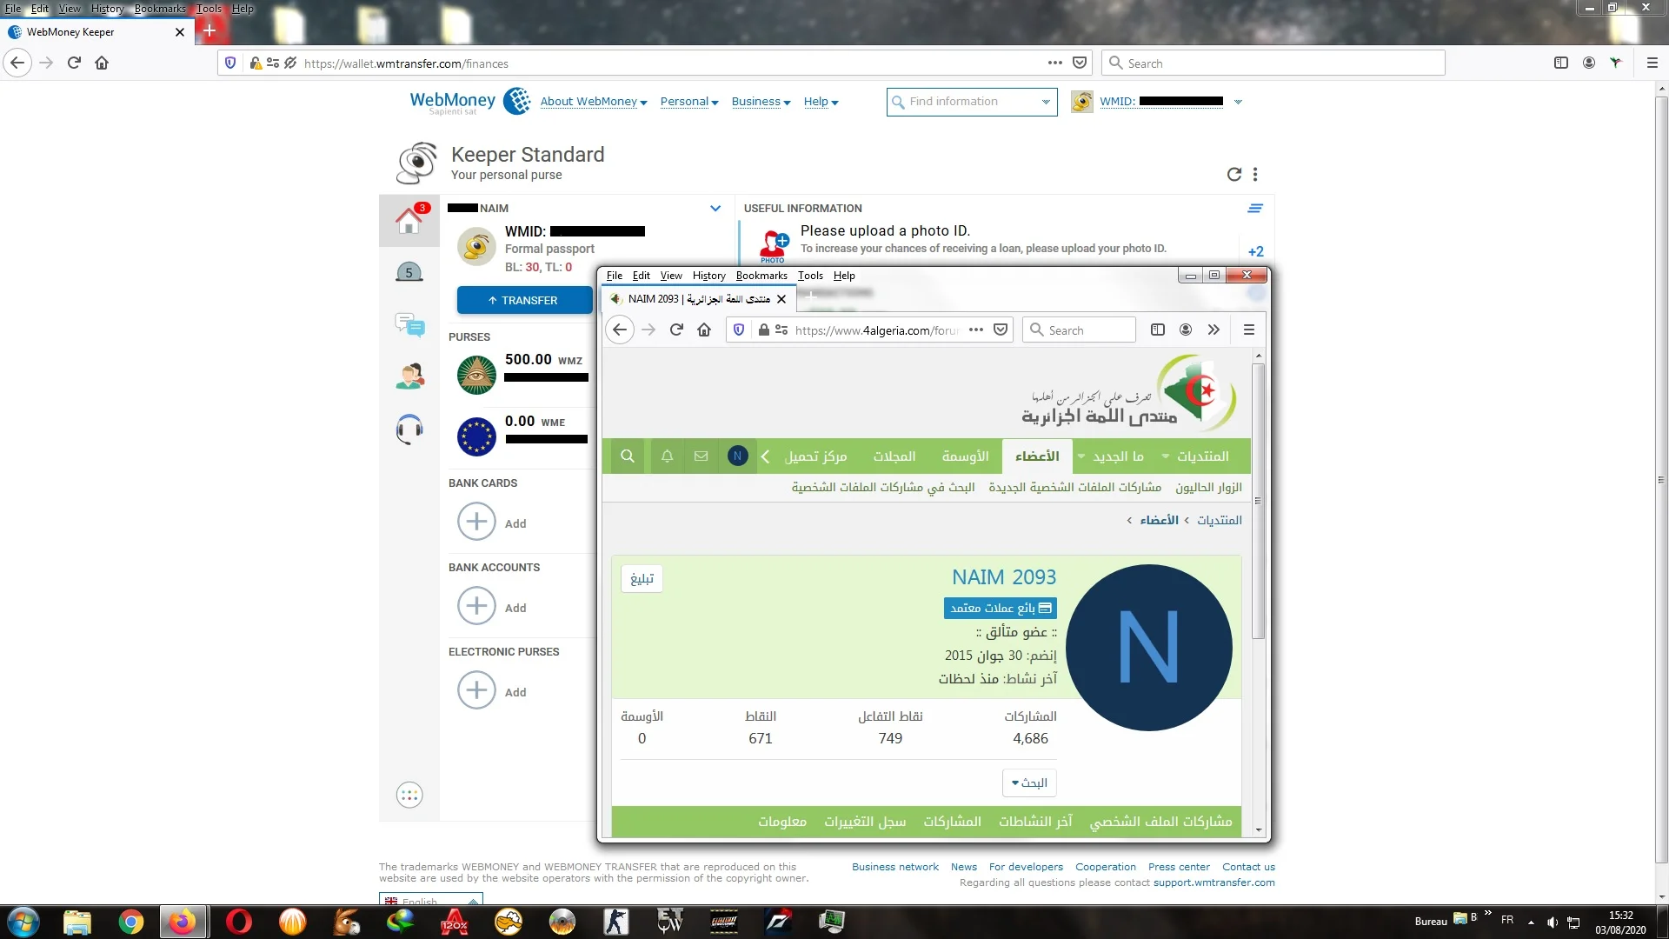Open the Bookmarks menu in the forum window

tap(761, 276)
